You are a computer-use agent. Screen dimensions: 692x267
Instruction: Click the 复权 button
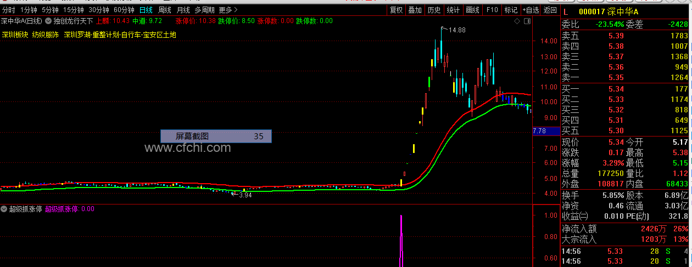(x=397, y=10)
